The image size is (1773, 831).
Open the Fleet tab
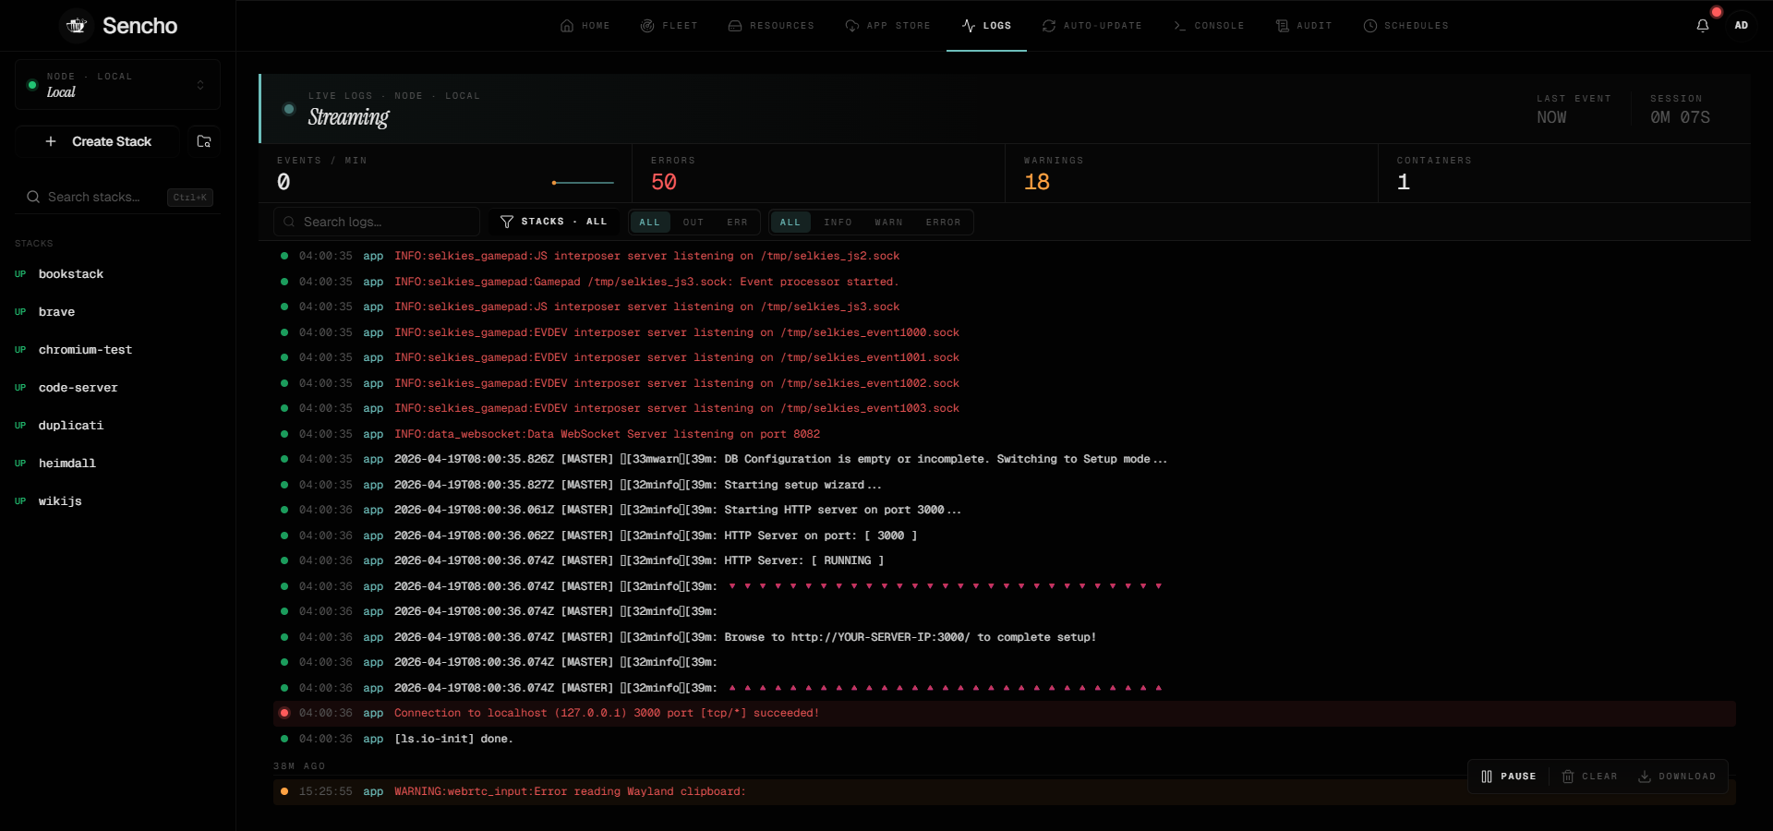point(669,26)
